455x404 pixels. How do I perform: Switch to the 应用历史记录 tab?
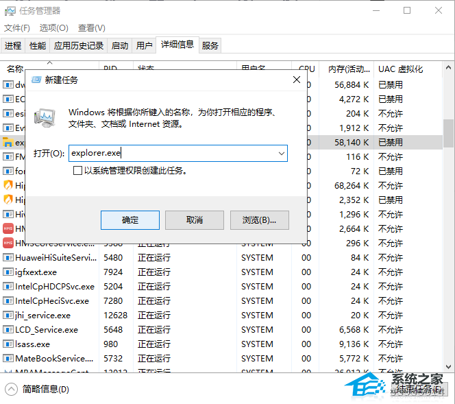tap(79, 45)
